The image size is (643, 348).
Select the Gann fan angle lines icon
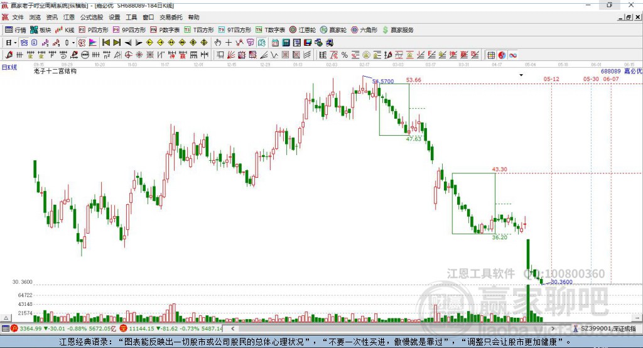click(231, 55)
